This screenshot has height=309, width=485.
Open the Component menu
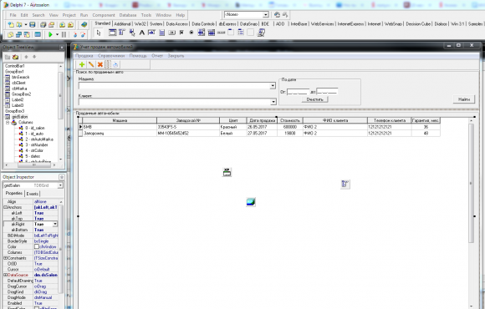point(104,15)
